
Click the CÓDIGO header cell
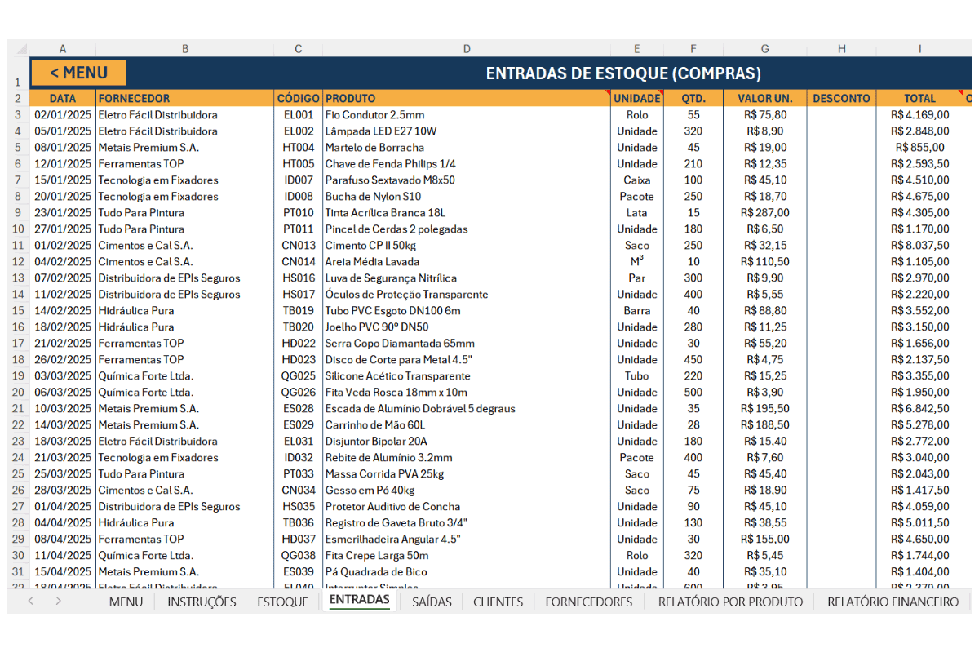pyautogui.click(x=299, y=98)
